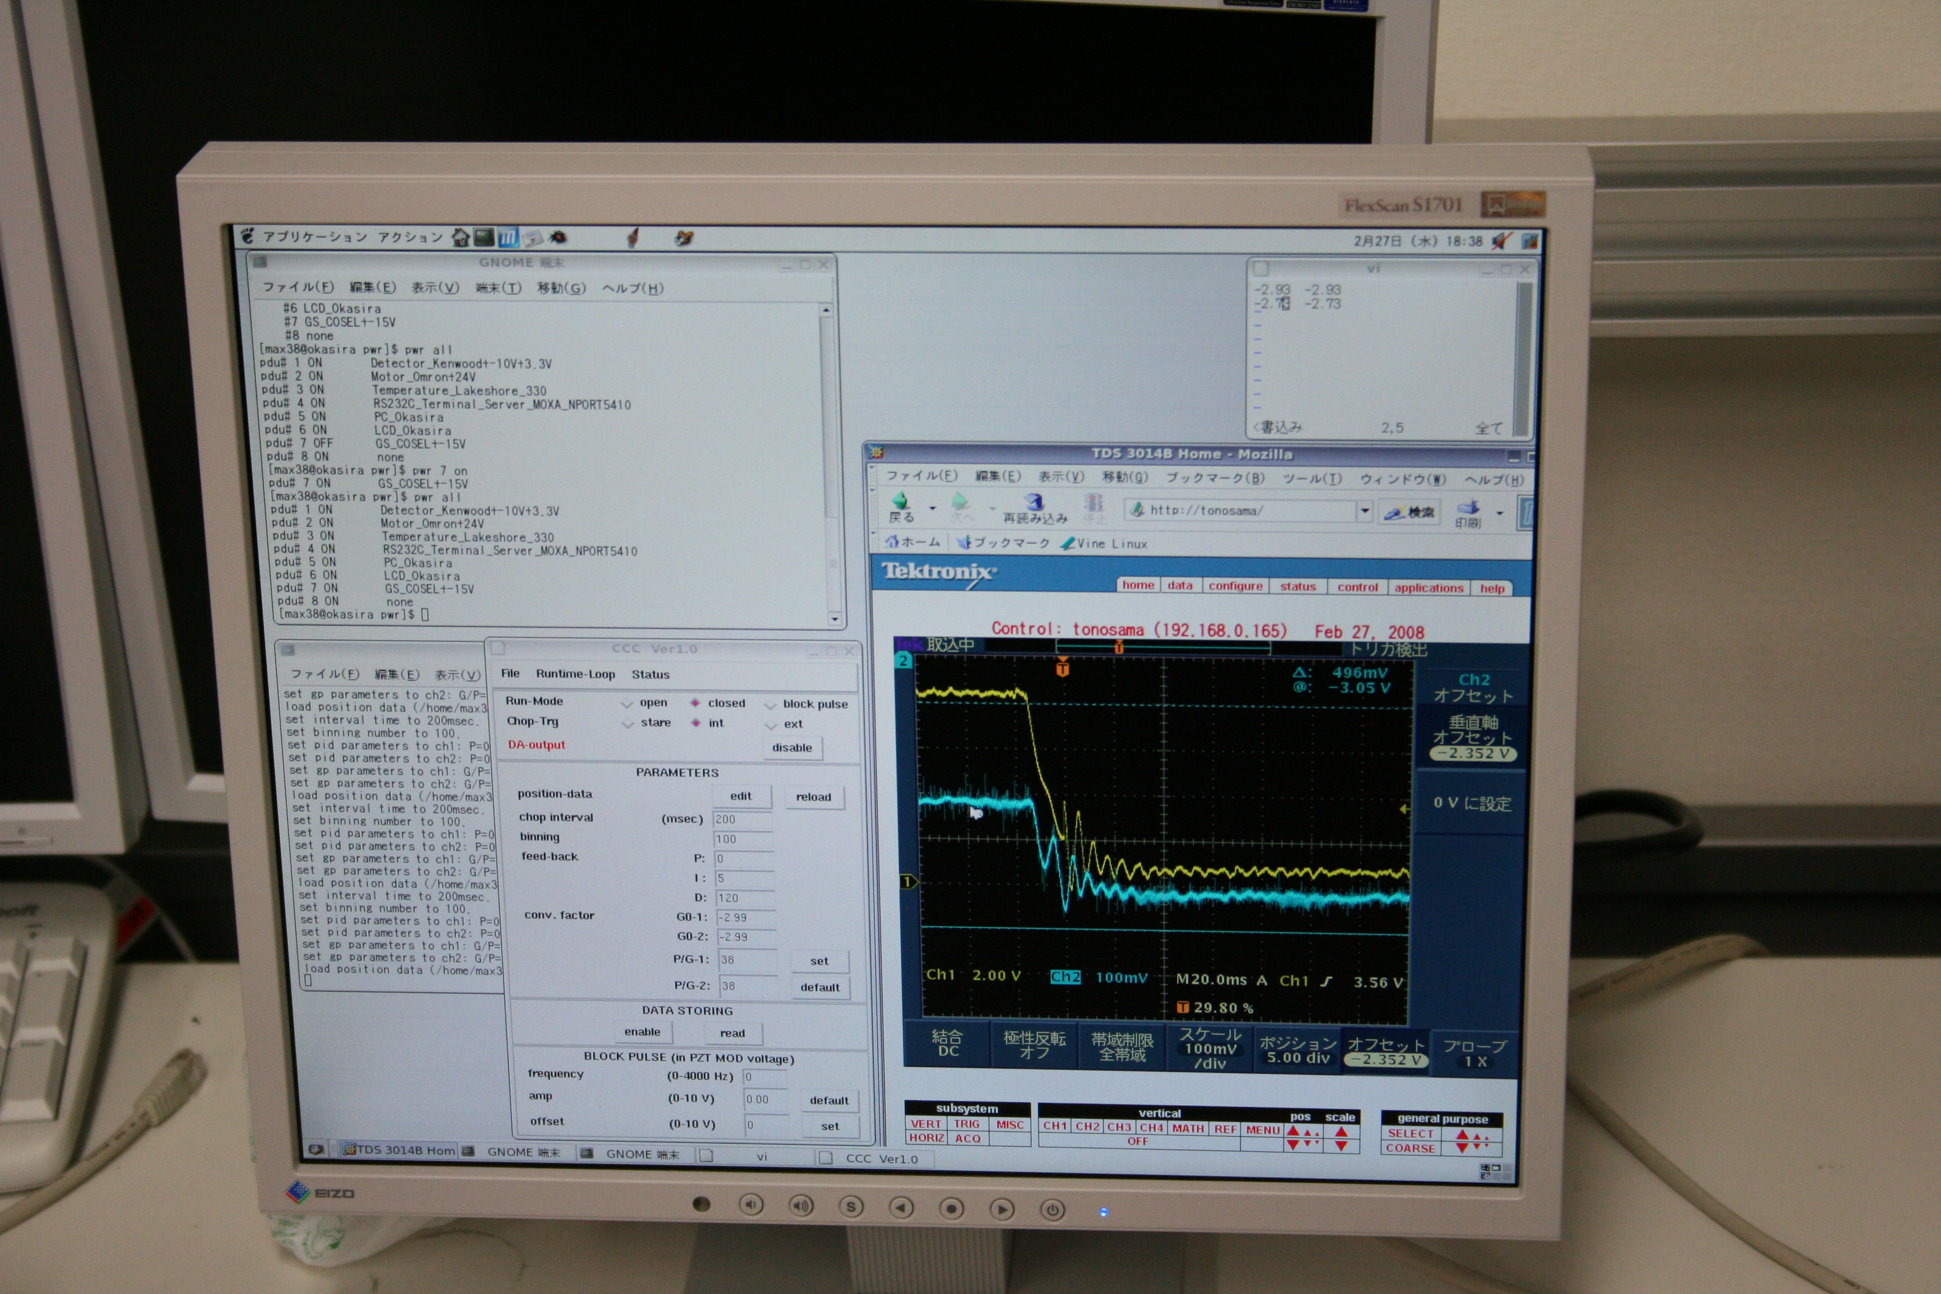This screenshot has height=1294, width=1941.
Task: Click the general purpose large up arrow
Action: [1462, 1136]
